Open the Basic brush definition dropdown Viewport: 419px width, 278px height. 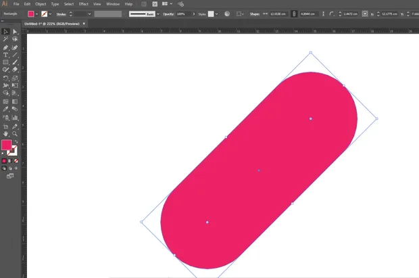158,14
